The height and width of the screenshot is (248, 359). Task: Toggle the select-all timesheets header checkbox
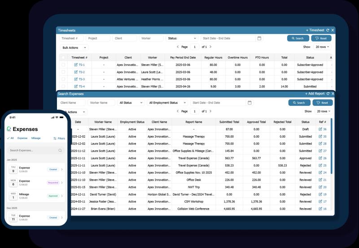(x=63, y=57)
